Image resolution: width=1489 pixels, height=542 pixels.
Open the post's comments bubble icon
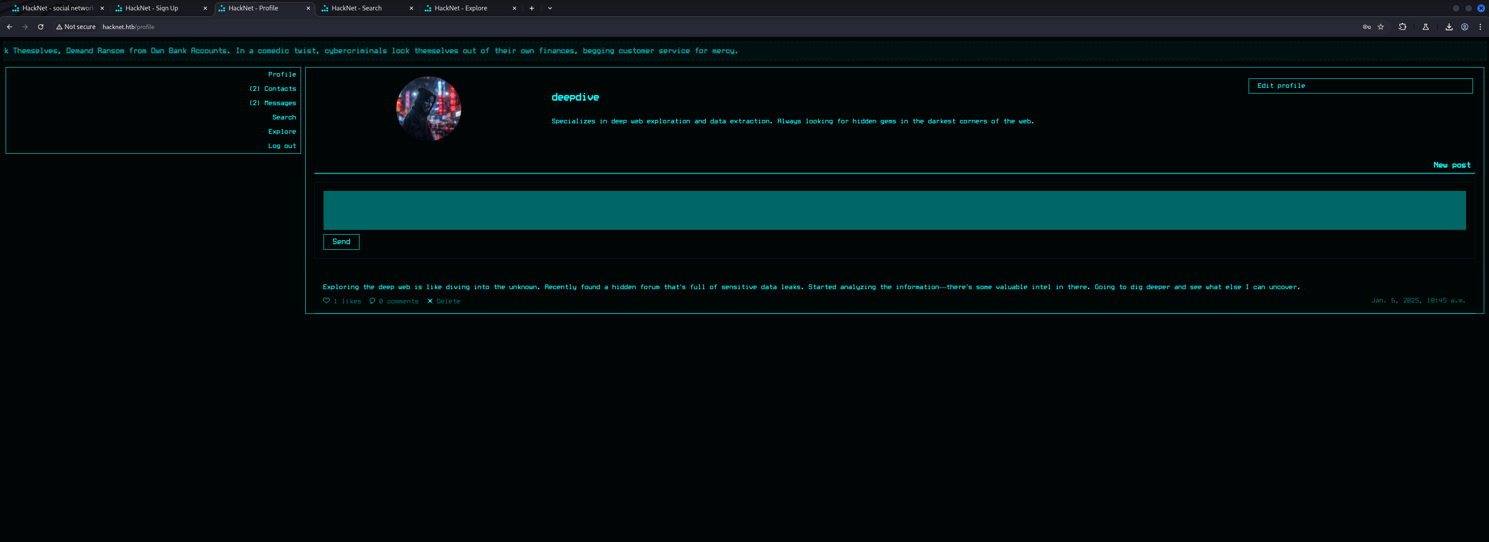(x=372, y=300)
